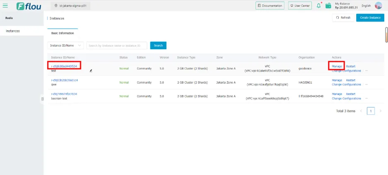Switch to Basic Information tab
Viewport: 388px width, 175px height.
[x=63, y=33]
